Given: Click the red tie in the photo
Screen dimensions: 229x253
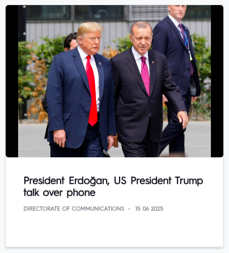Looking at the screenshot, I should coord(92,91).
